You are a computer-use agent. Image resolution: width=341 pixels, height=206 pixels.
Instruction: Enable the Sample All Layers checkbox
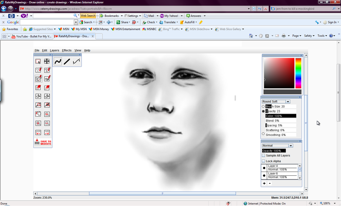264,156
